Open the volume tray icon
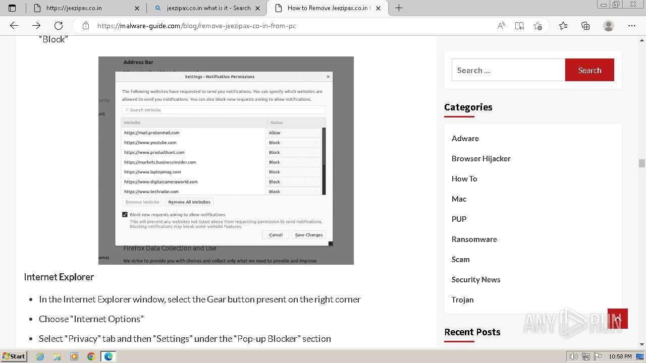This screenshot has width=646, height=363. 574,356
